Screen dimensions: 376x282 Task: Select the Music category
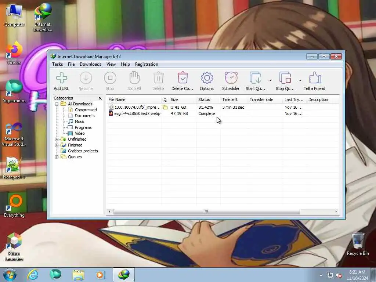[80, 122]
